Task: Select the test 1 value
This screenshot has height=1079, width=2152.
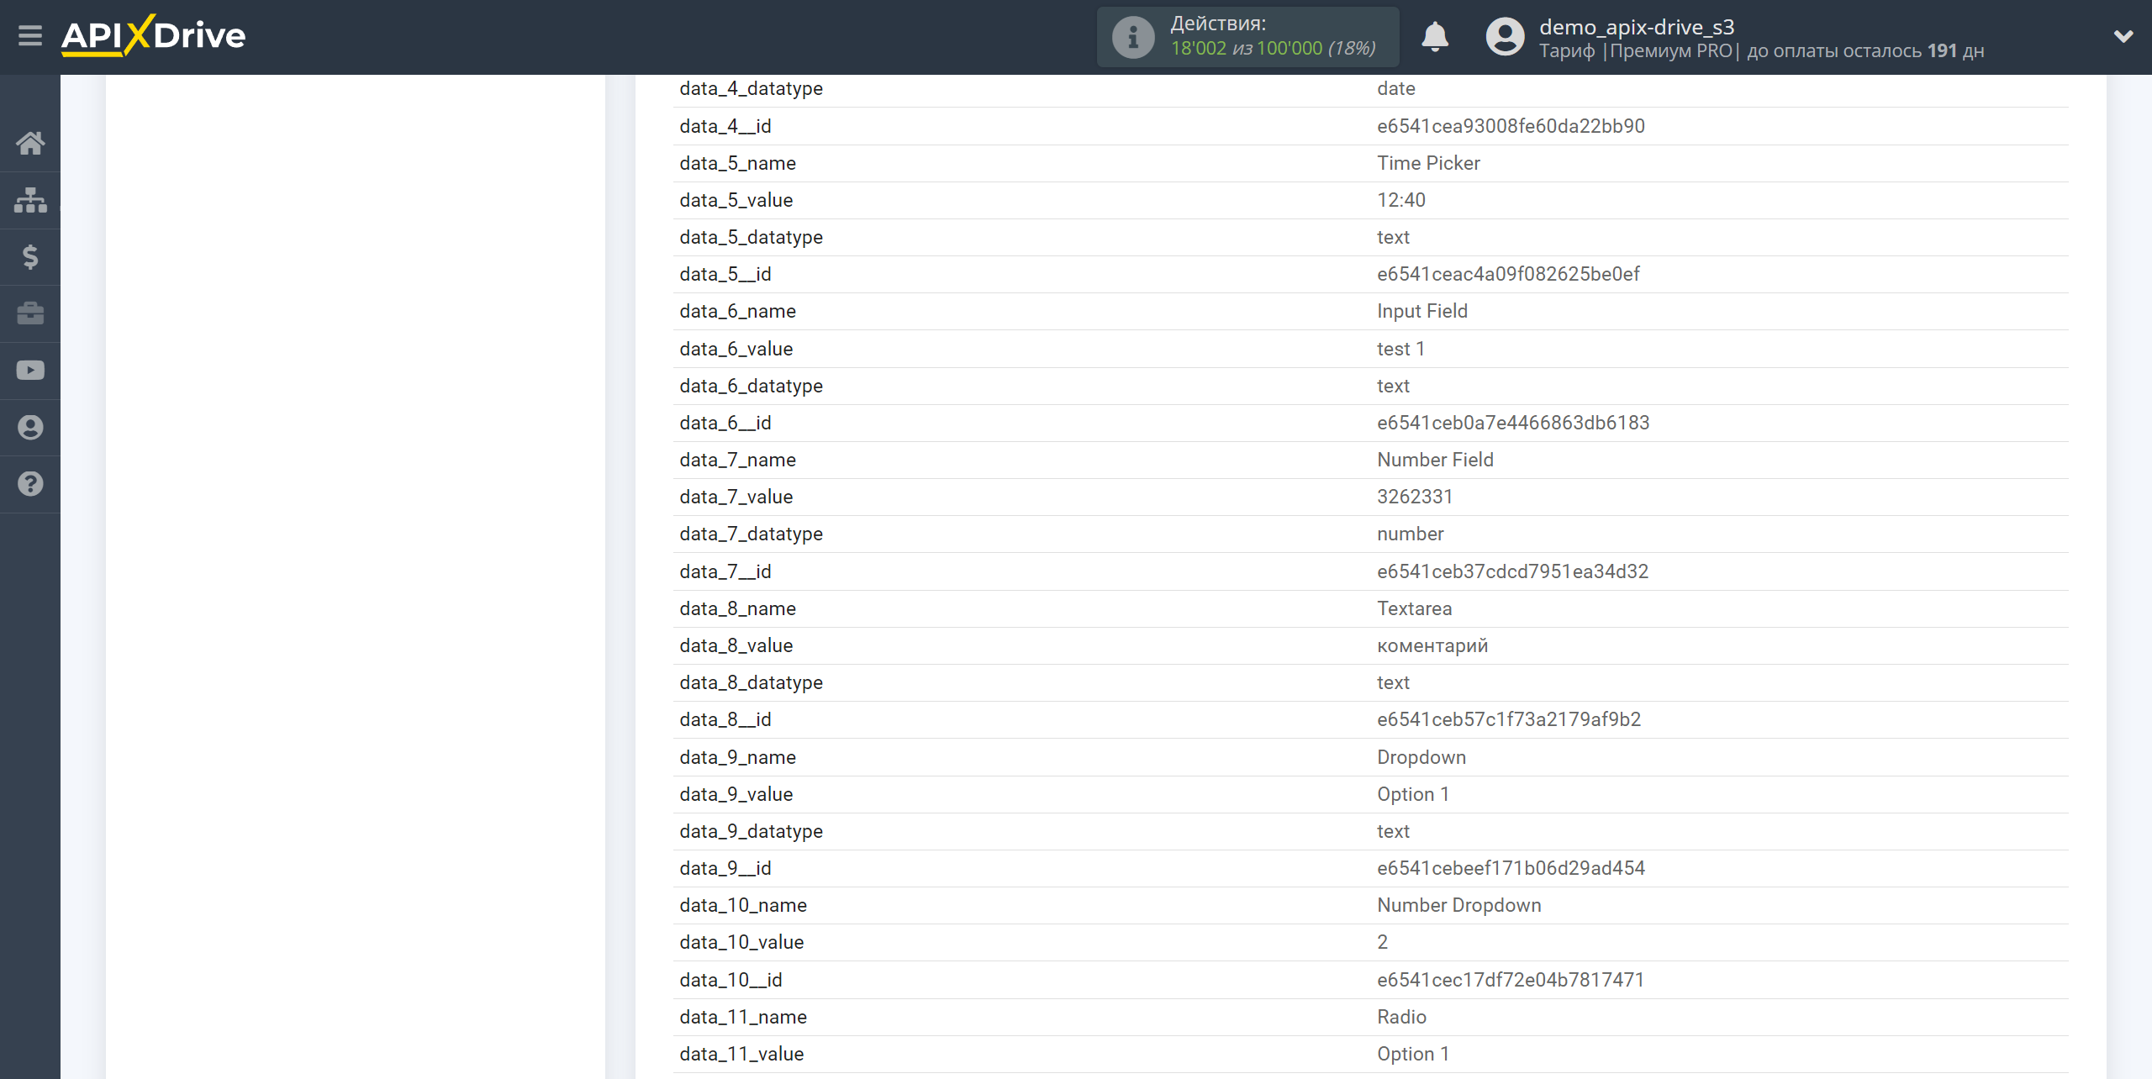Action: 1400,349
